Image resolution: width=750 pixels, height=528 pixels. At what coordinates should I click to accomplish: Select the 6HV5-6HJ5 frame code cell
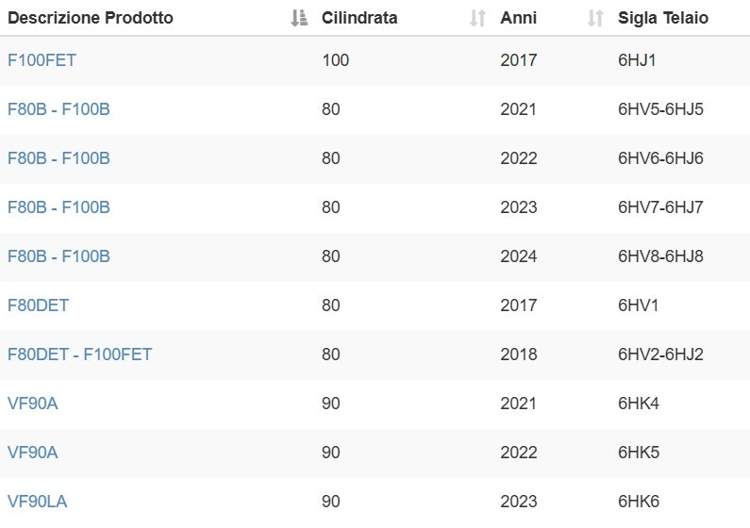(x=660, y=109)
